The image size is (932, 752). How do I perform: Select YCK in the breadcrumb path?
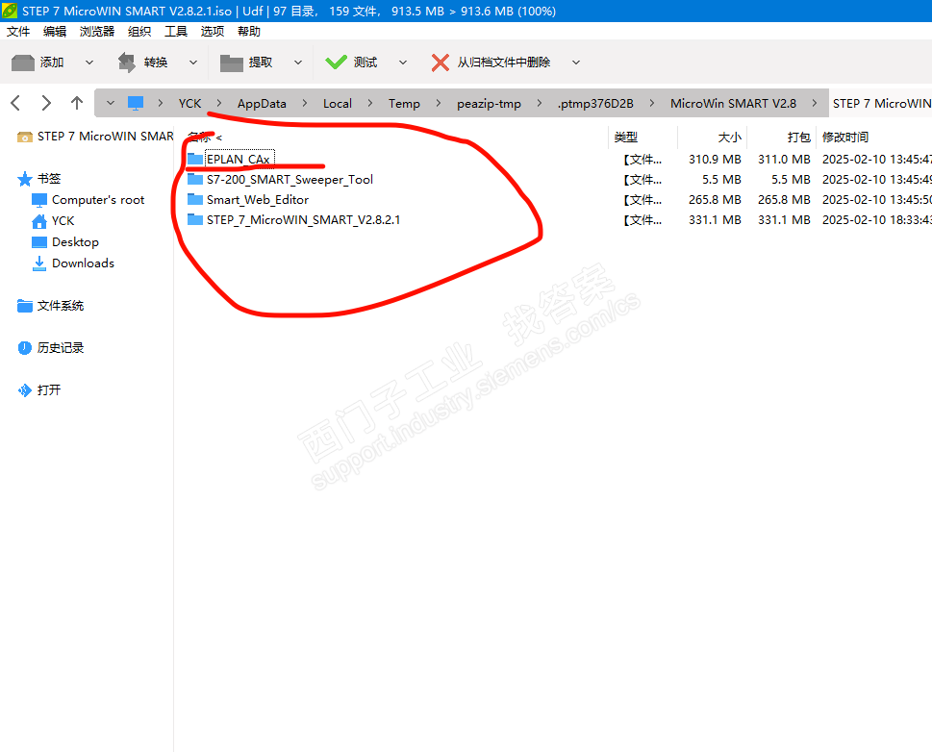(x=189, y=104)
